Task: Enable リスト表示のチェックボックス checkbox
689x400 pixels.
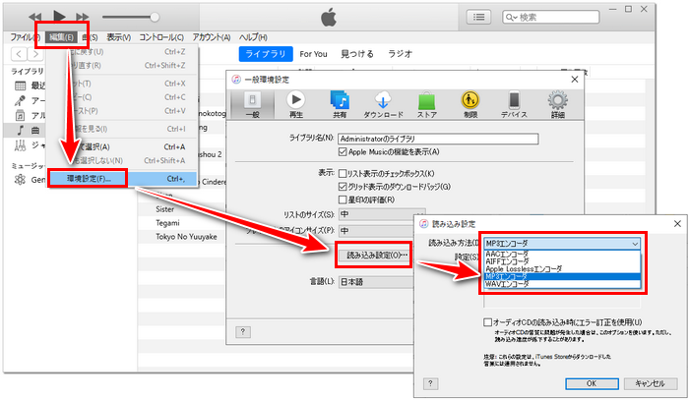Action: tap(343, 174)
